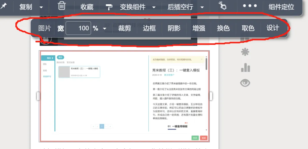Expand the dropdown arrow next to 变换组件
308x149 pixels.
pyautogui.click(x=154, y=7)
